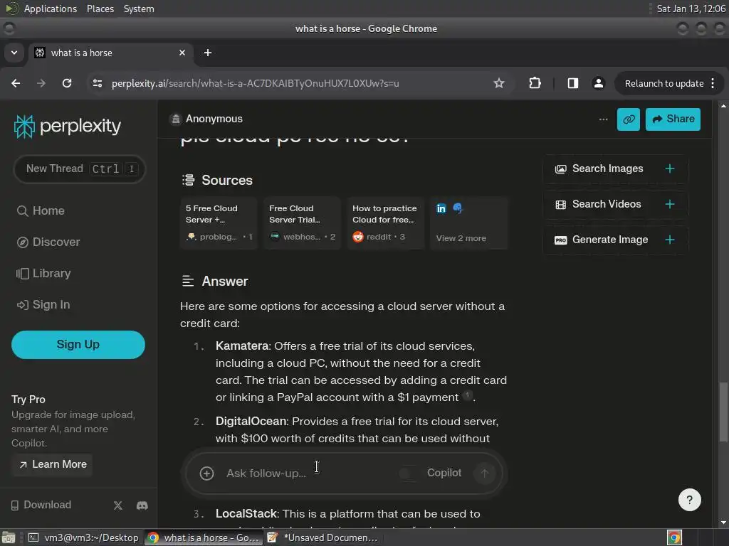Open the Chrome side panel icon
Viewport: 729px width, 546px height.
[573, 83]
